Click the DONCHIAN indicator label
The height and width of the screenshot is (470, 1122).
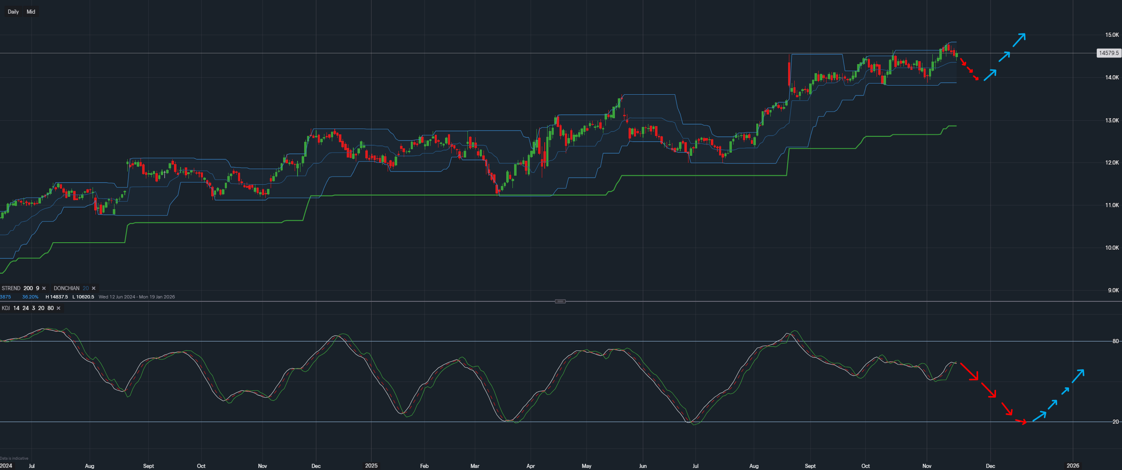click(x=66, y=289)
